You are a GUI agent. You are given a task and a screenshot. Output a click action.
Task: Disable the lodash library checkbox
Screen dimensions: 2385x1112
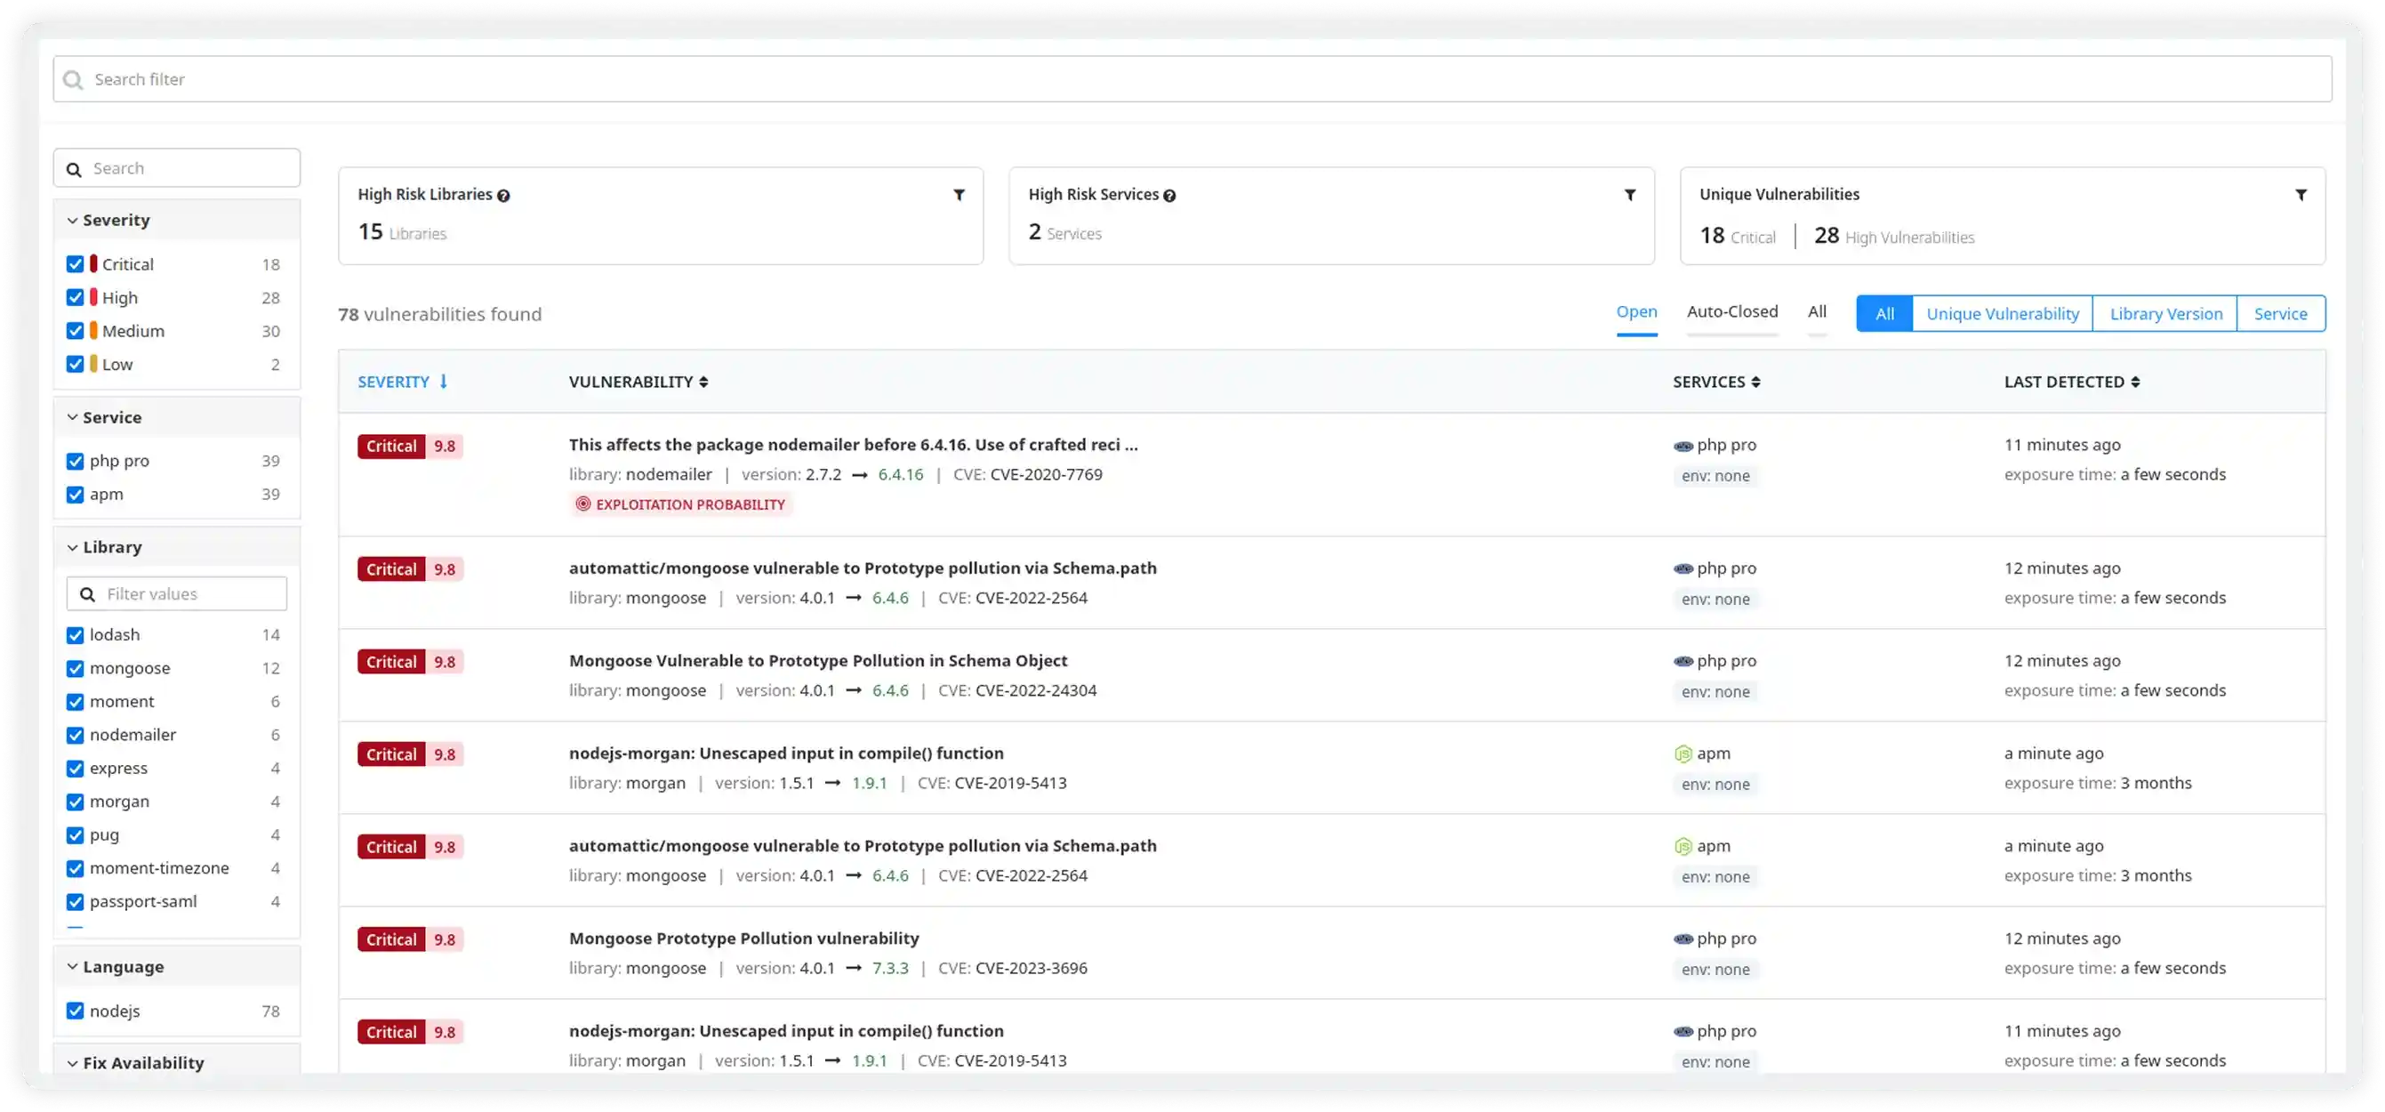pos(76,634)
